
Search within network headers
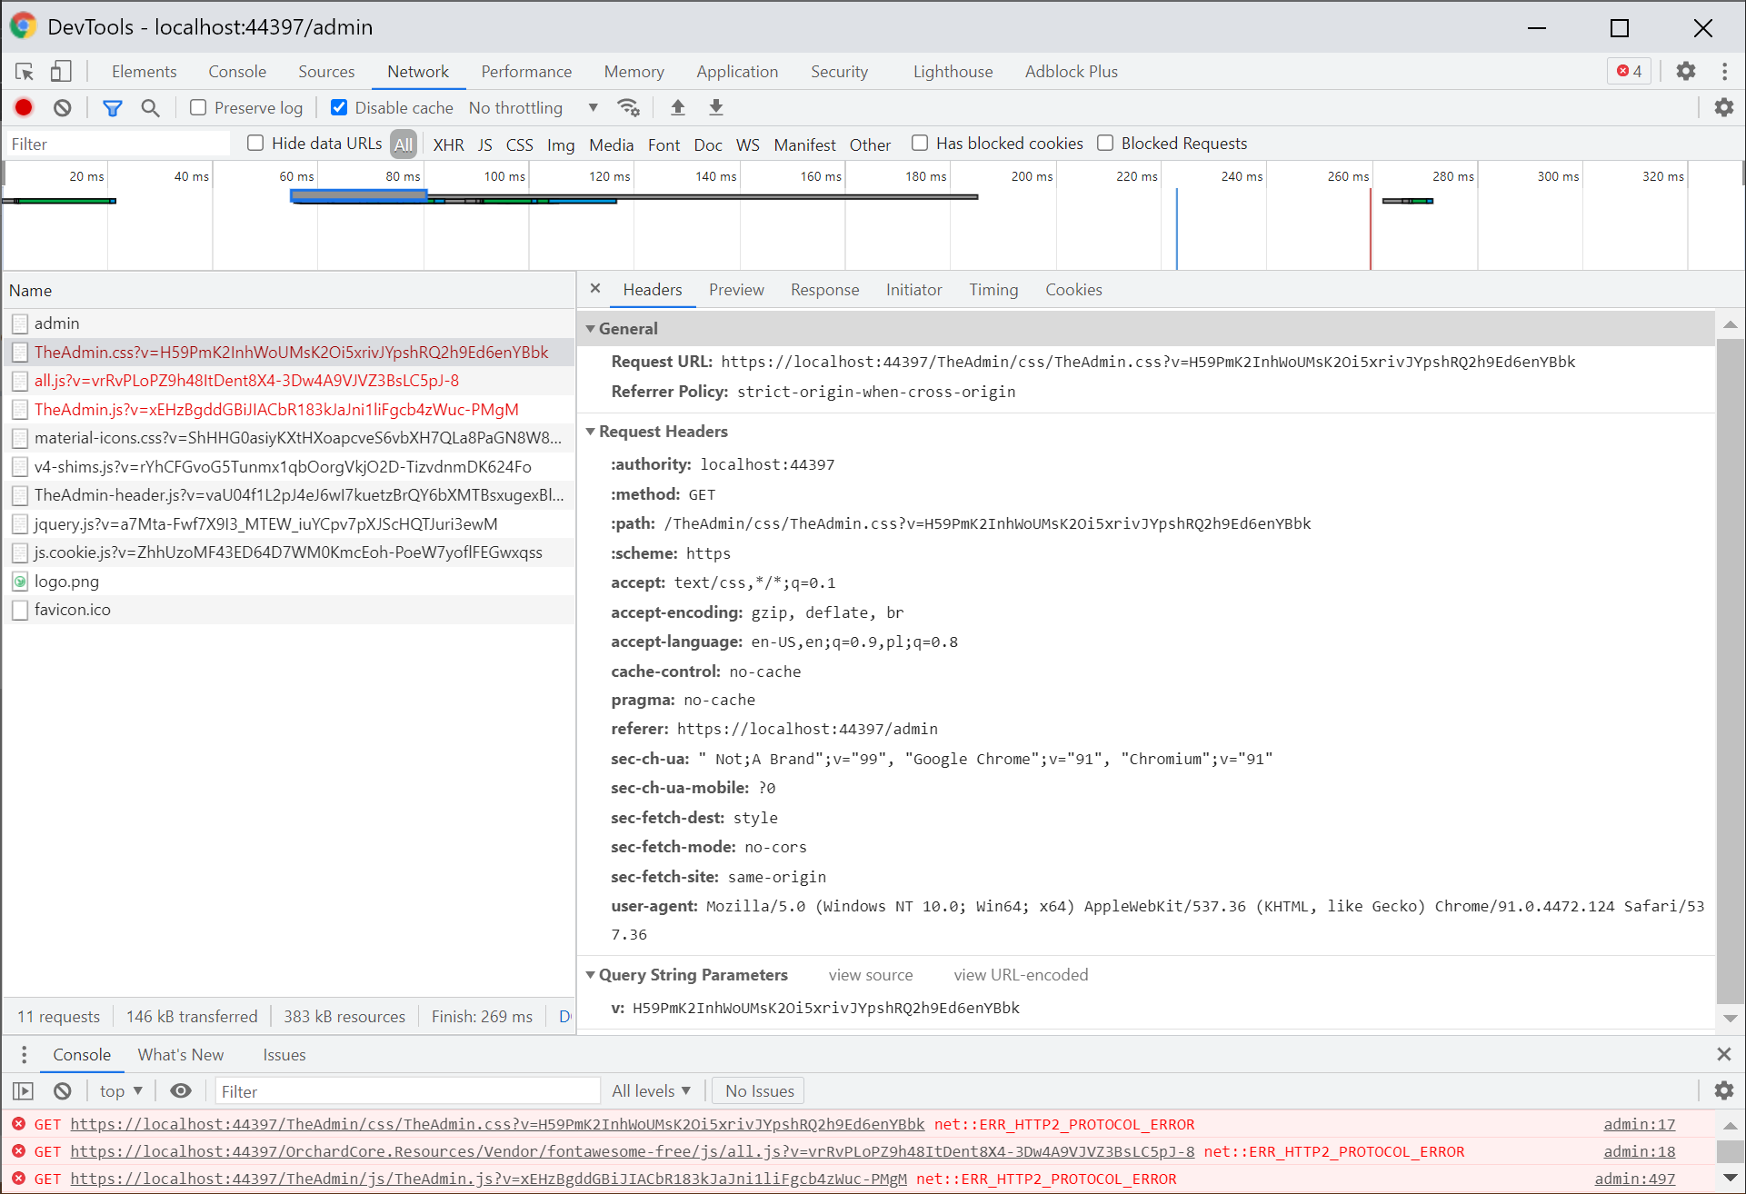(x=150, y=107)
